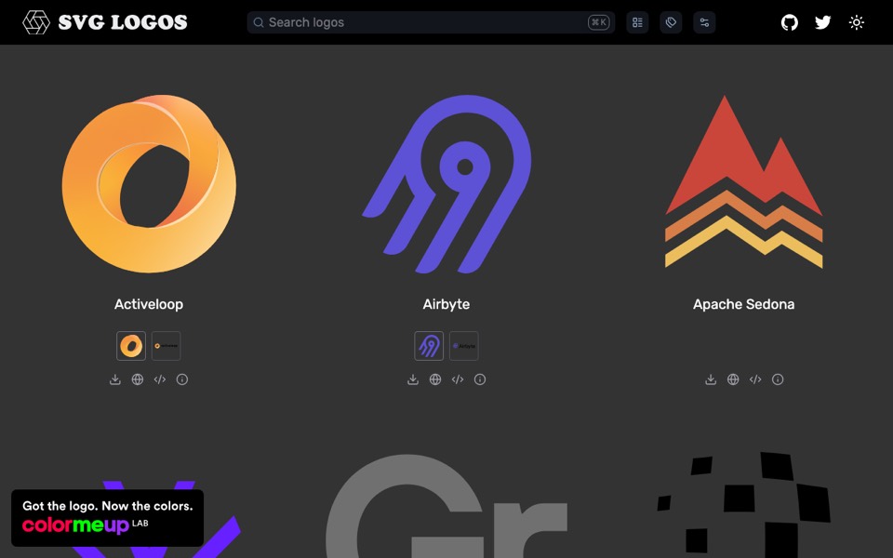Open the Apache Sedona website globe icon
This screenshot has width=893, height=558.
733,379
